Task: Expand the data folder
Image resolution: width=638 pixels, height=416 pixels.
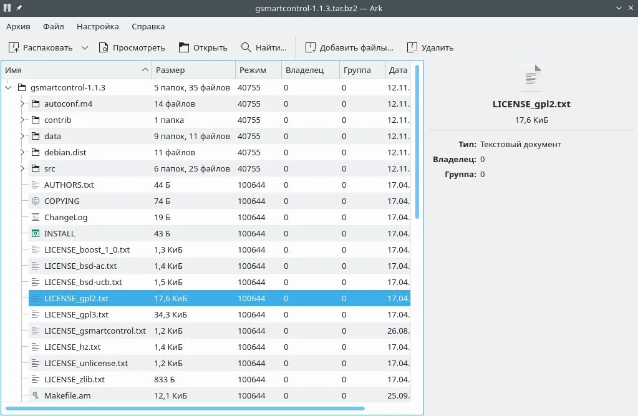Action: [x=22, y=136]
